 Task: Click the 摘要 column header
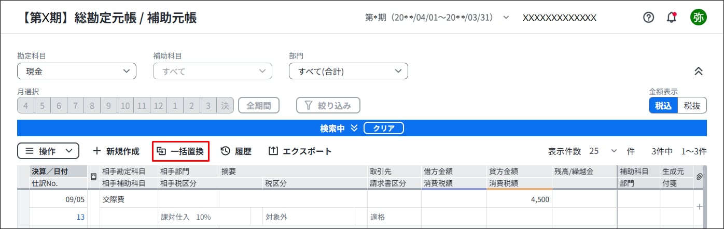[294, 171]
